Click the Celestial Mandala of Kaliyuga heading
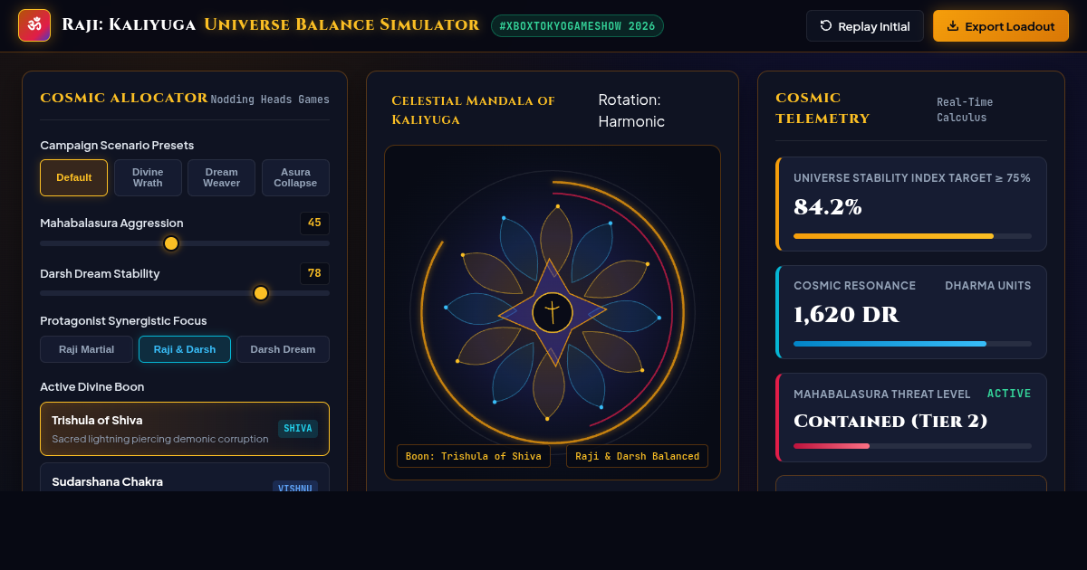The image size is (1087, 570). pos(473,110)
